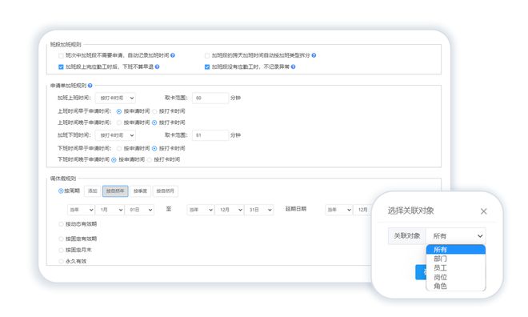Open the 关联对象 dropdown showing 所有

[x=456, y=236]
